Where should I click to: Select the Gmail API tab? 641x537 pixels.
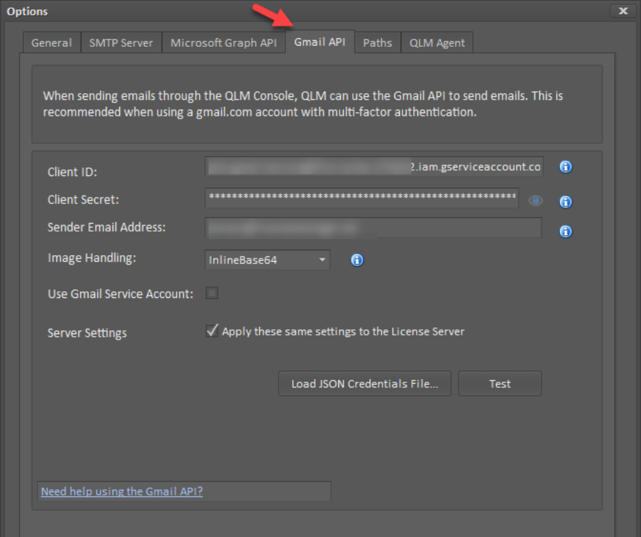tap(320, 42)
